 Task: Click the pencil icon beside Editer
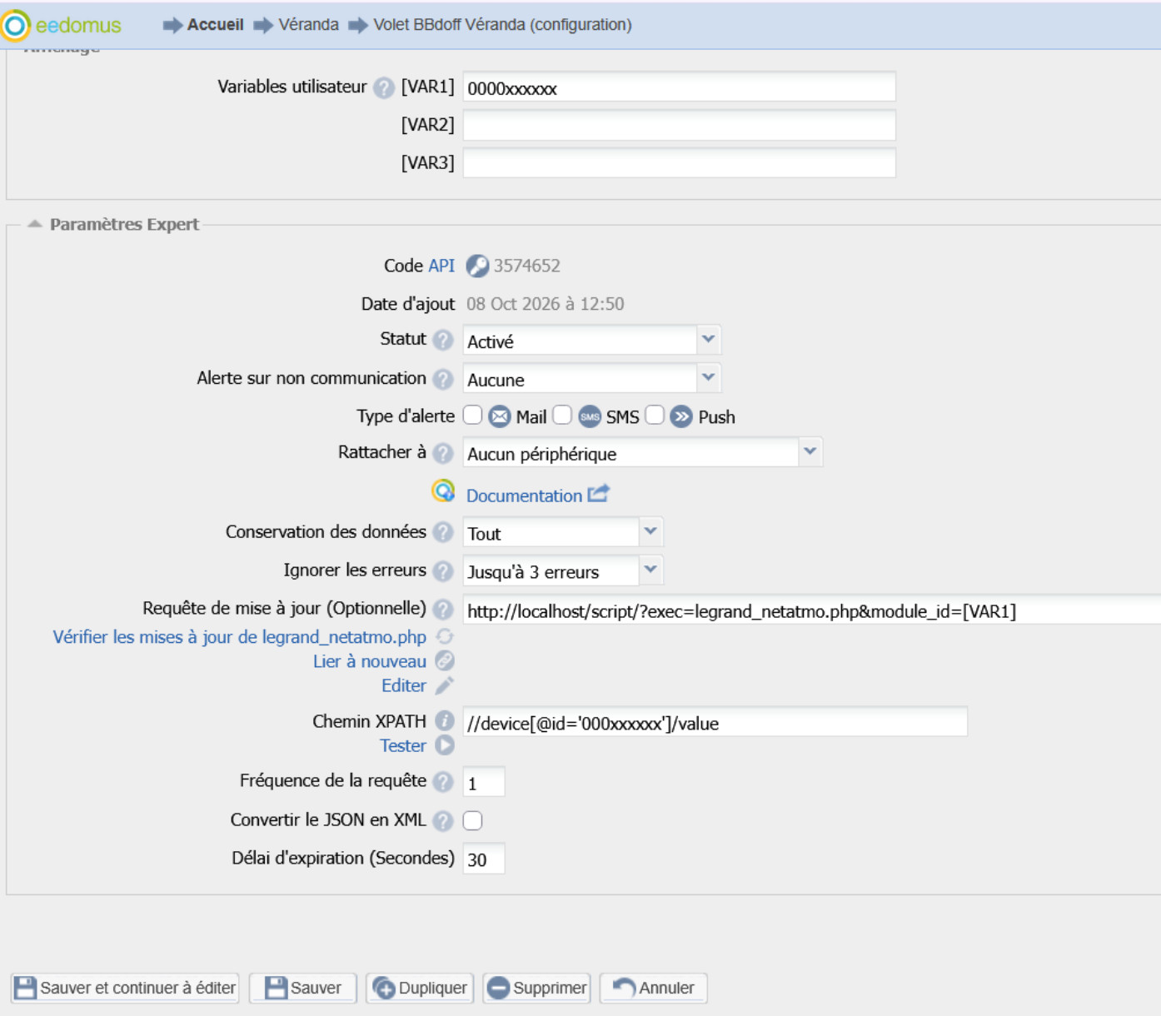[x=445, y=685]
